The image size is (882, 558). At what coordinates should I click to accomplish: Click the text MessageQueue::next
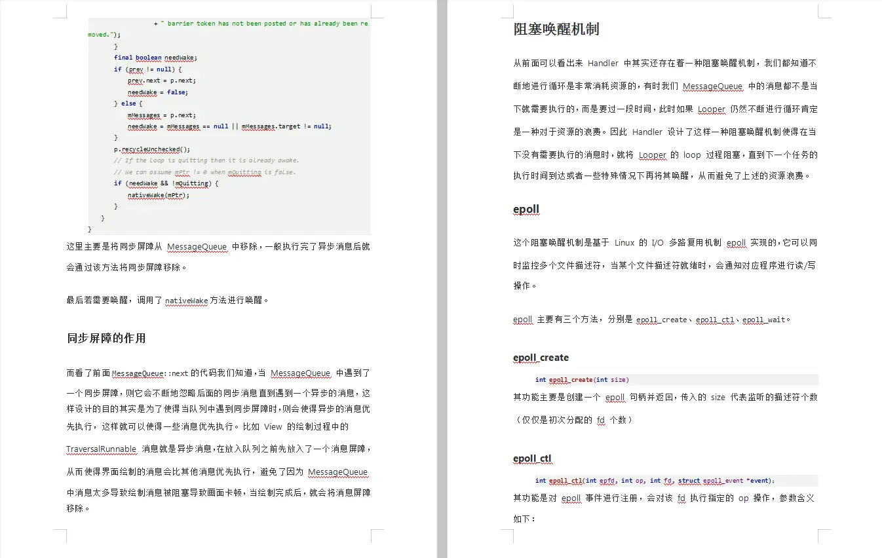[150, 373]
